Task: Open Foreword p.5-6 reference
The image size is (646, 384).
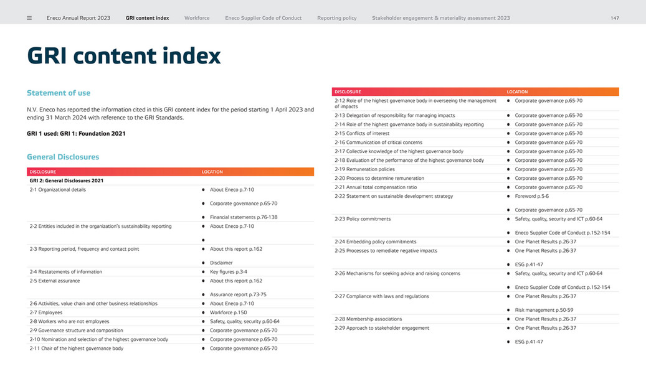Action: pyautogui.click(x=532, y=196)
